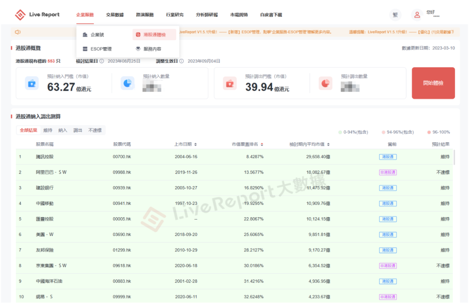Click the Live Report logo icon
Screen dimensions: 469x308
click(20, 15)
